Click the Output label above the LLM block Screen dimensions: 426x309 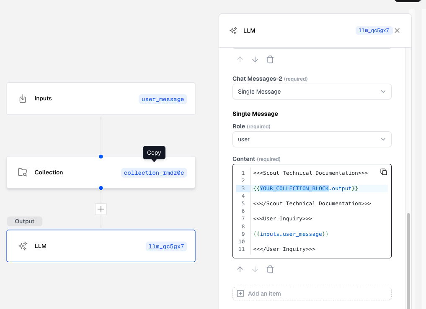tap(25, 221)
